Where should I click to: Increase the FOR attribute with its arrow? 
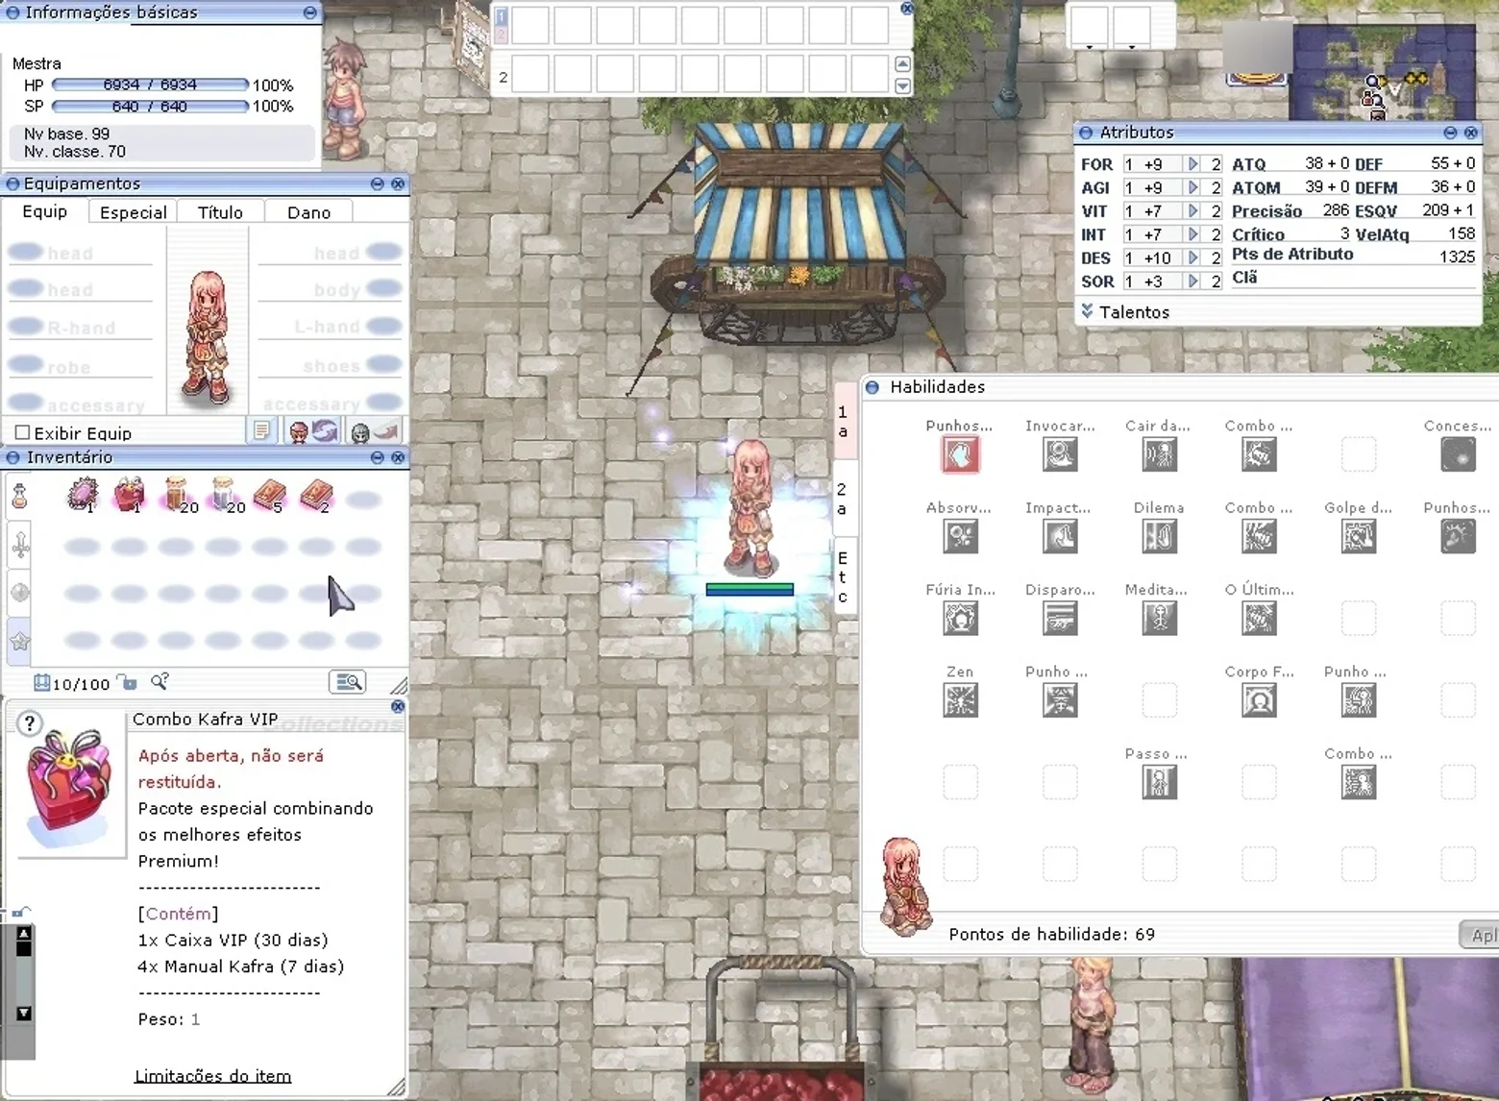tap(1192, 164)
